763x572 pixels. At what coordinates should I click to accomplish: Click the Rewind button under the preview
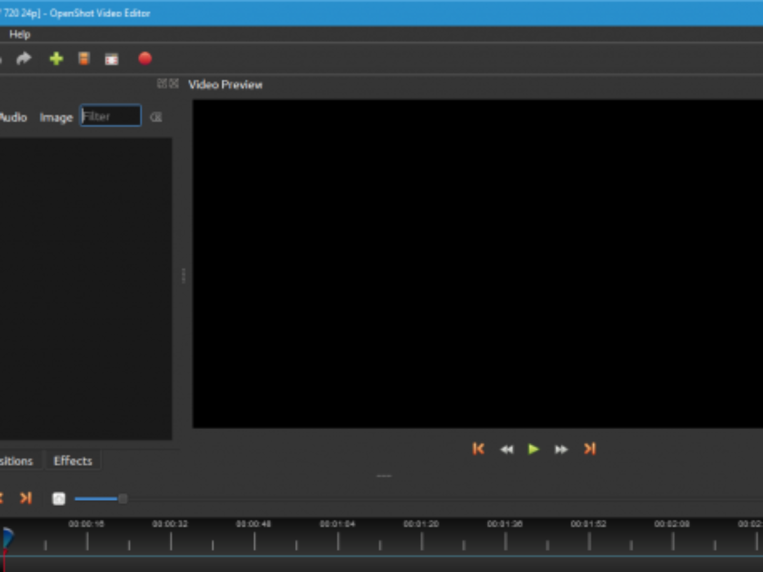(x=506, y=449)
